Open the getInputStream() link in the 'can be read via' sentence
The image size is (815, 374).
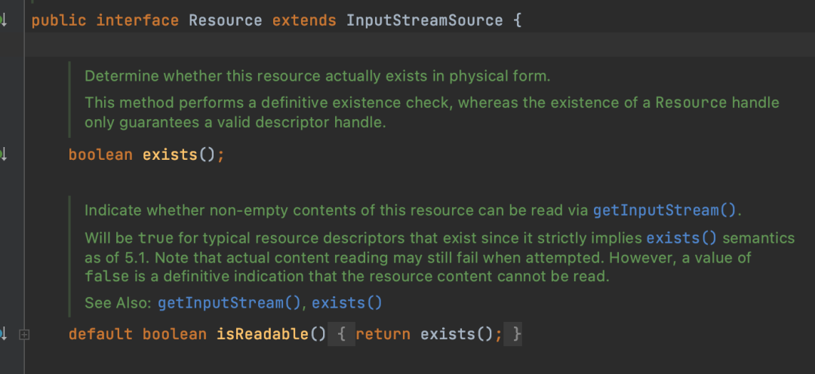(665, 210)
